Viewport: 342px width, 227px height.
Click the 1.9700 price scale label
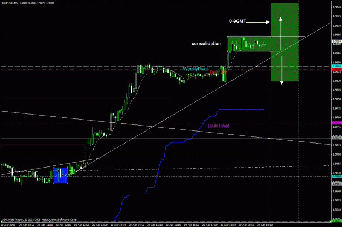click(x=337, y=154)
